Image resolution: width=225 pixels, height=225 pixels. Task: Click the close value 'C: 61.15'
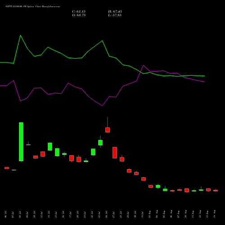[x=79, y=12]
